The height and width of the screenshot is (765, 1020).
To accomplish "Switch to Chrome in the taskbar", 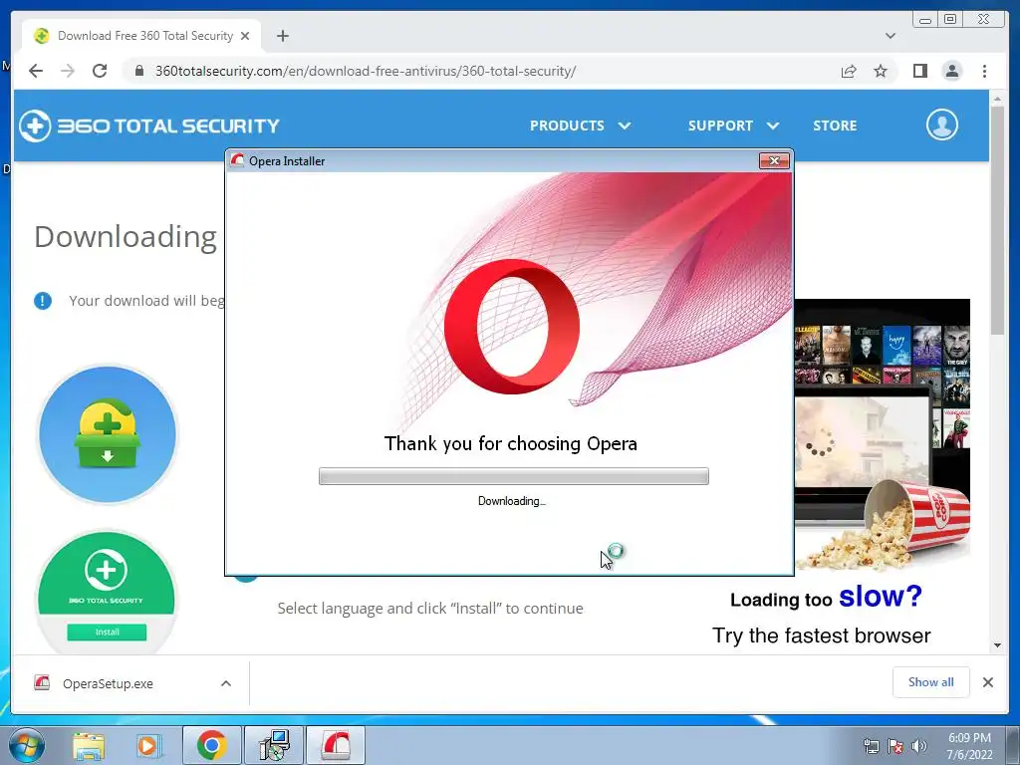I will (x=211, y=745).
